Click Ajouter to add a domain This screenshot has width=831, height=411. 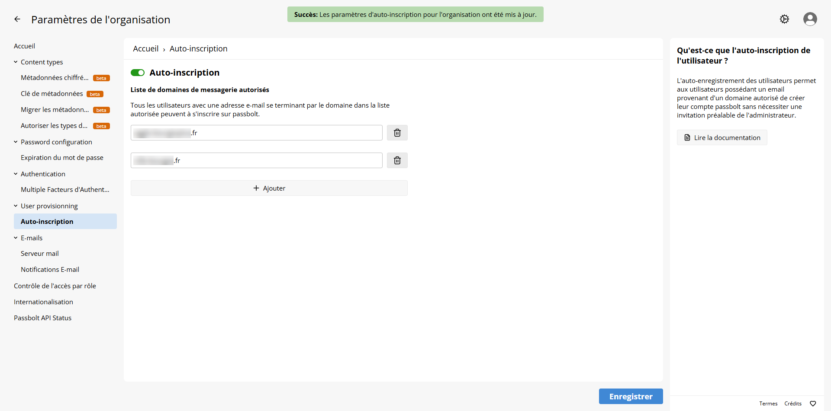click(269, 188)
